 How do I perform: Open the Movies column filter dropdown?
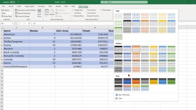click(55, 31)
